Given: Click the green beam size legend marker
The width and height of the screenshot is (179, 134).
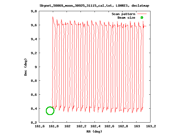Looking at the screenshot, I should (142, 18).
